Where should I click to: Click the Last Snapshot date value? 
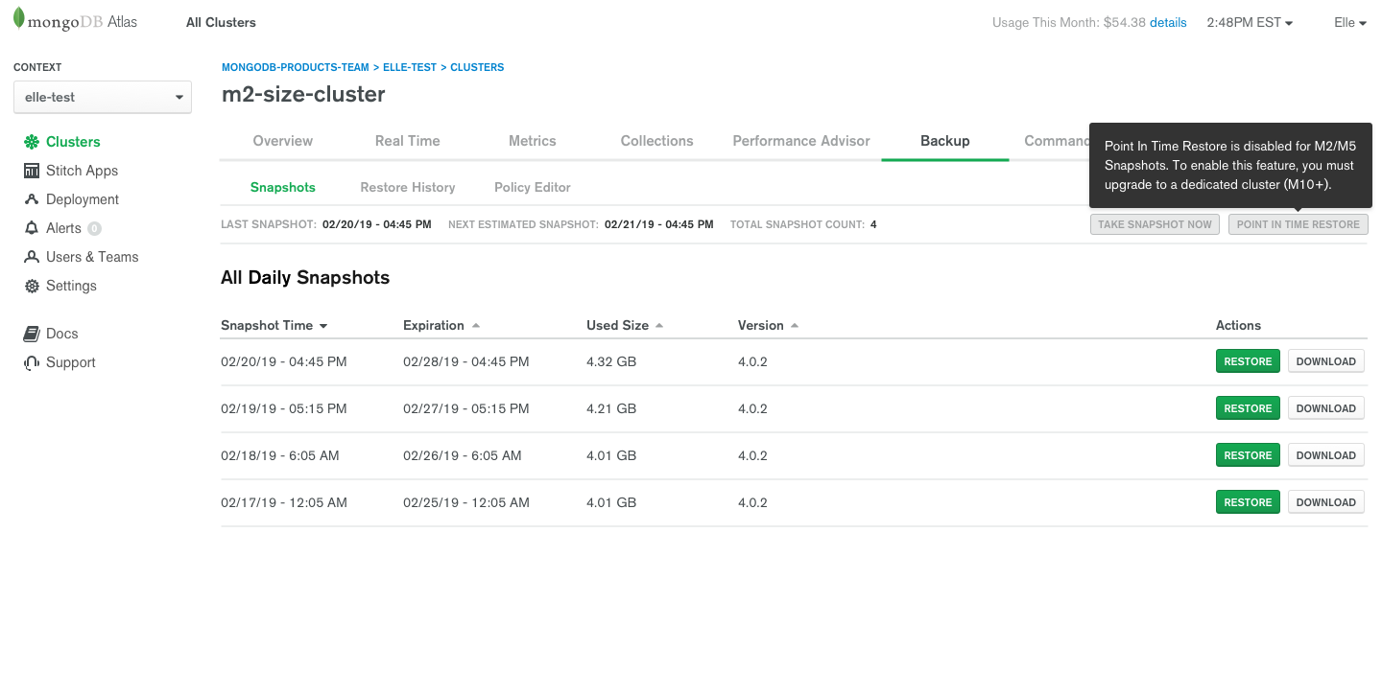point(377,224)
